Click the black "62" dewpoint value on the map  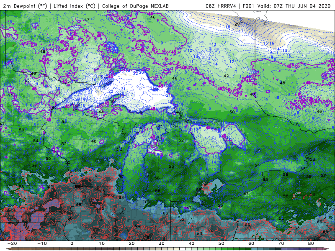click(182, 219)
